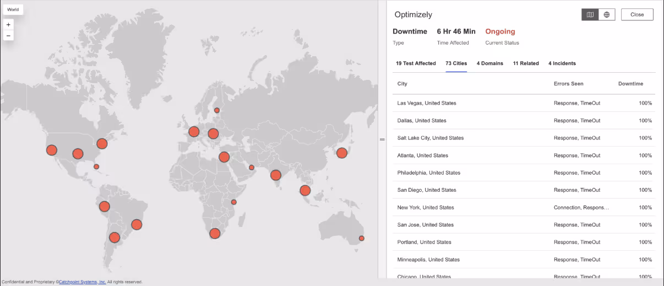
Task: Click the 6 Hr 46 Min value
Action: [456, 31]
